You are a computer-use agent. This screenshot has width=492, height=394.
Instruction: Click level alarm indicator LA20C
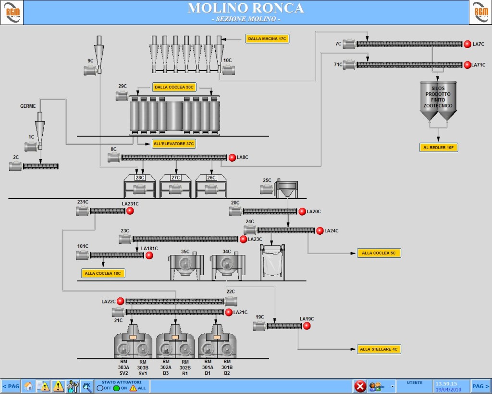(x=302, y=212)
